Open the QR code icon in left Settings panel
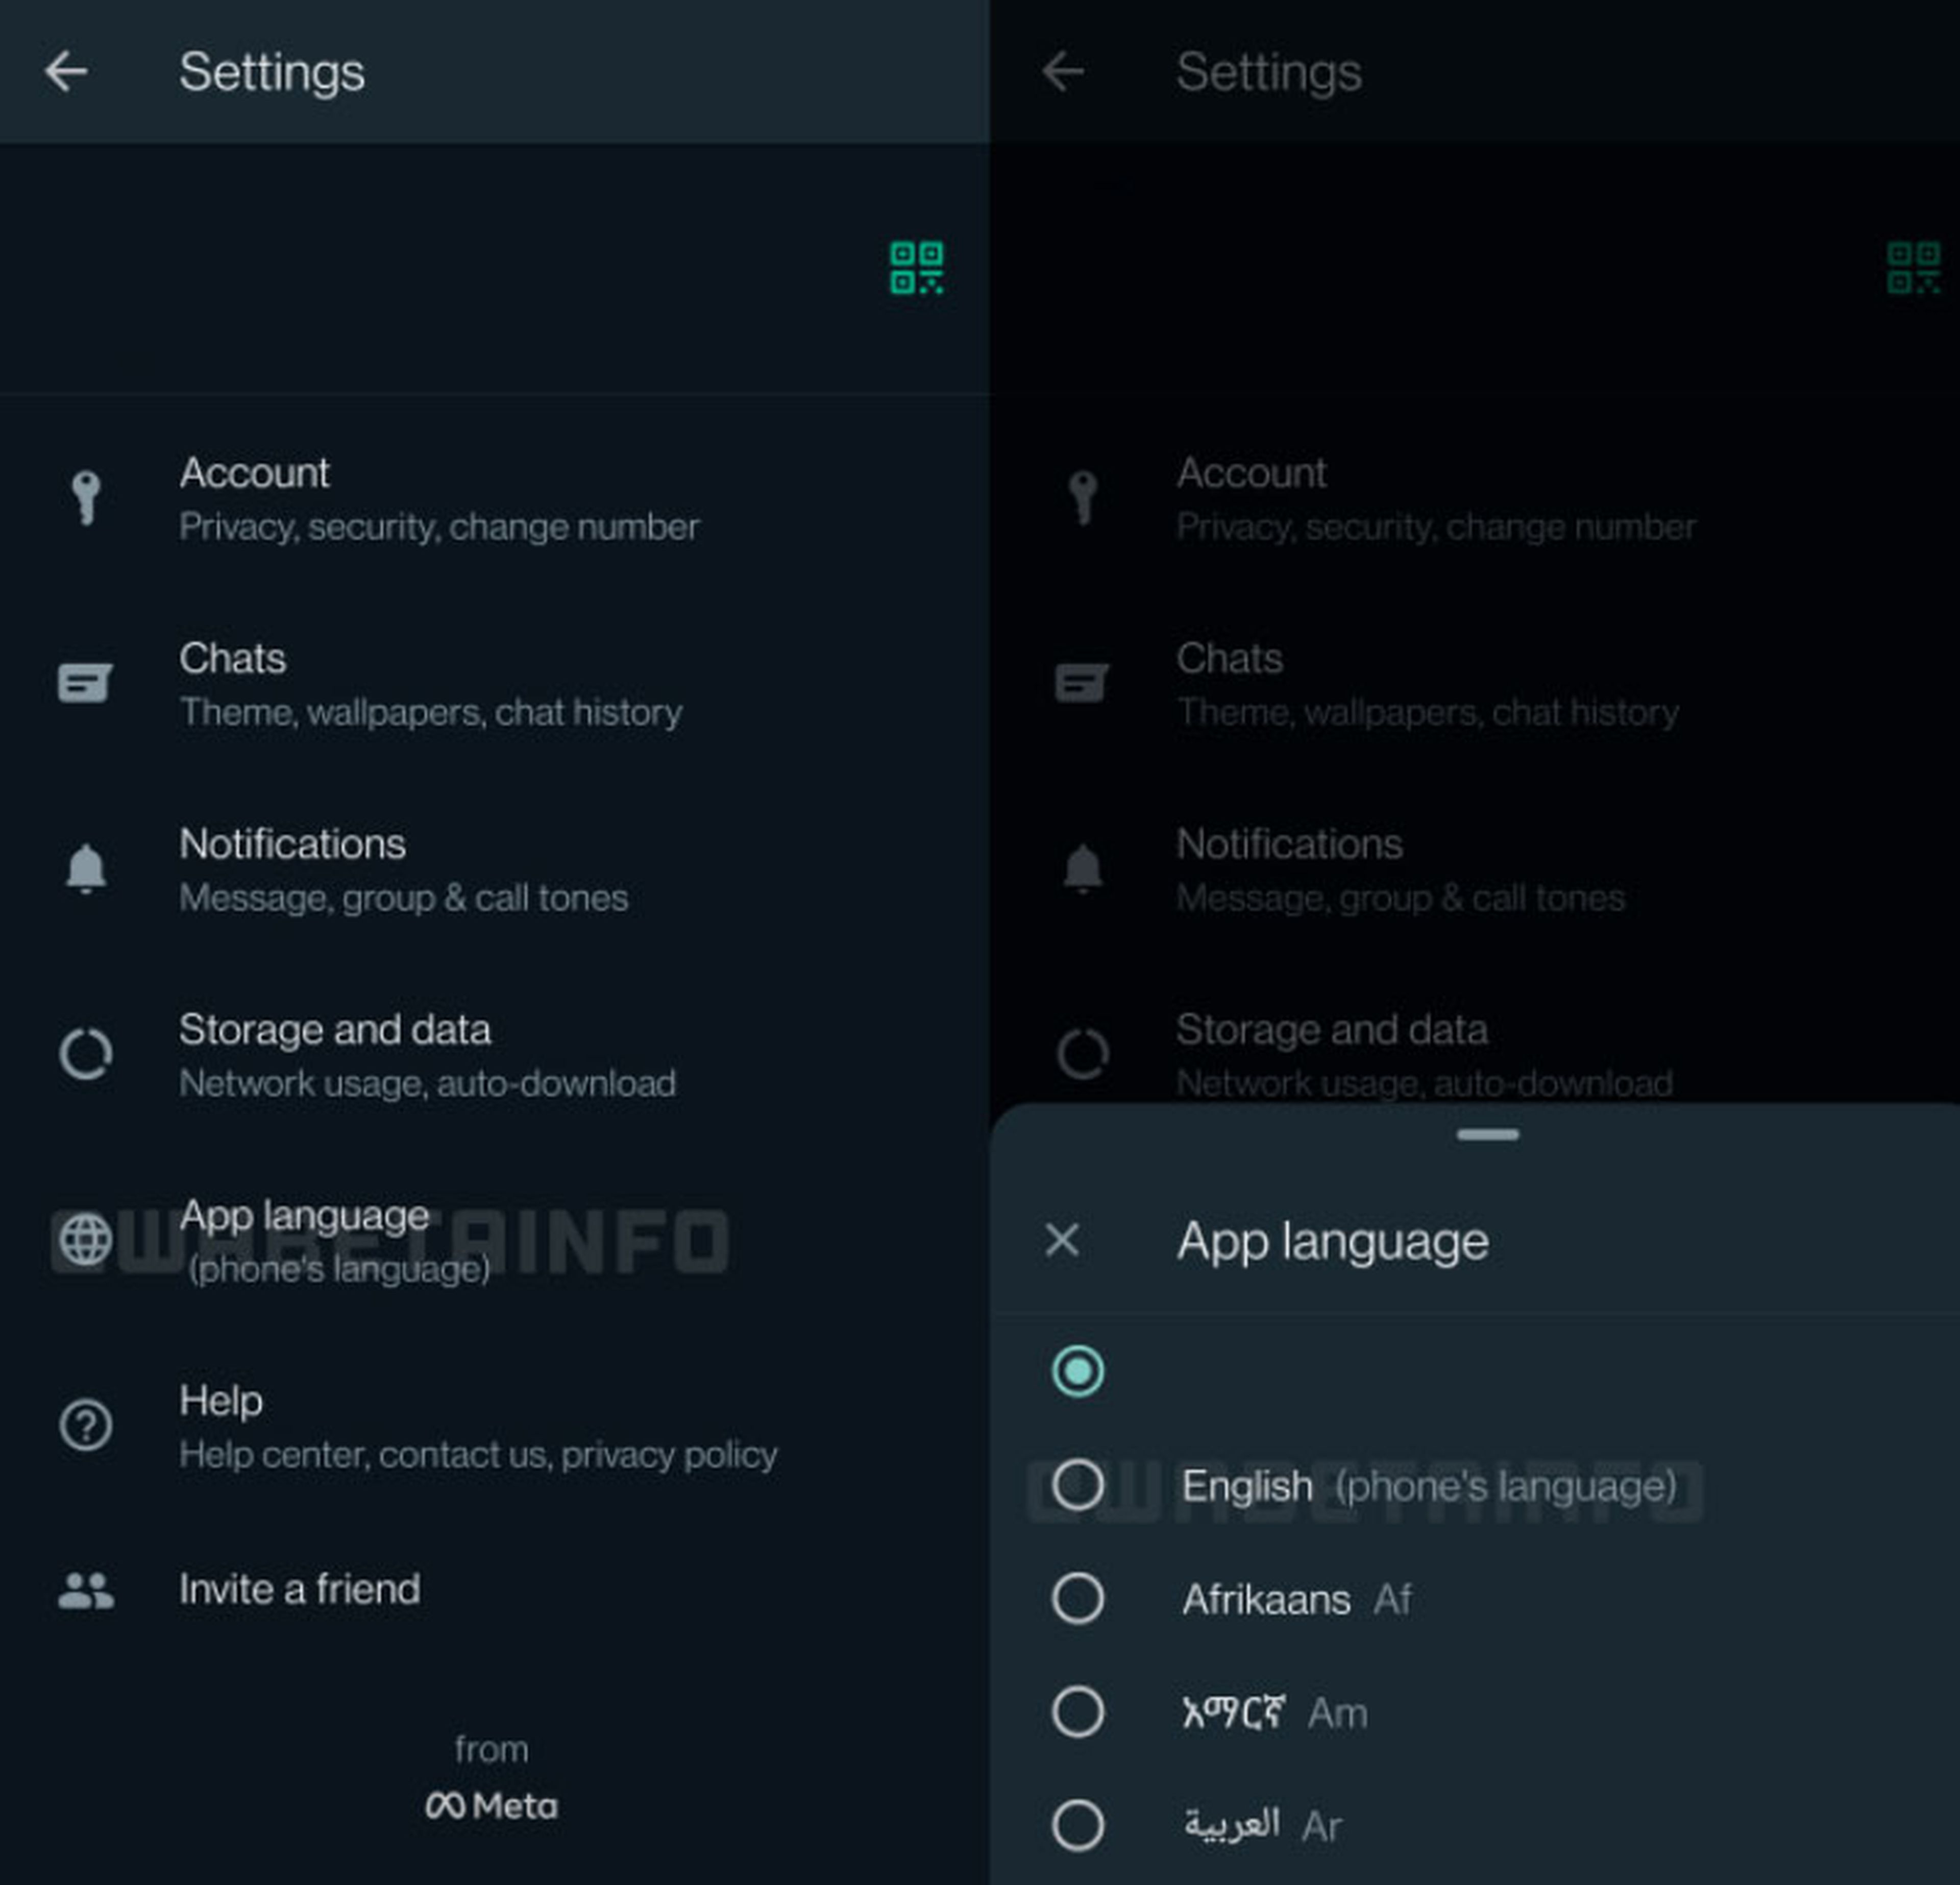Screen dimensions: 1960x1885 point(916,268)
